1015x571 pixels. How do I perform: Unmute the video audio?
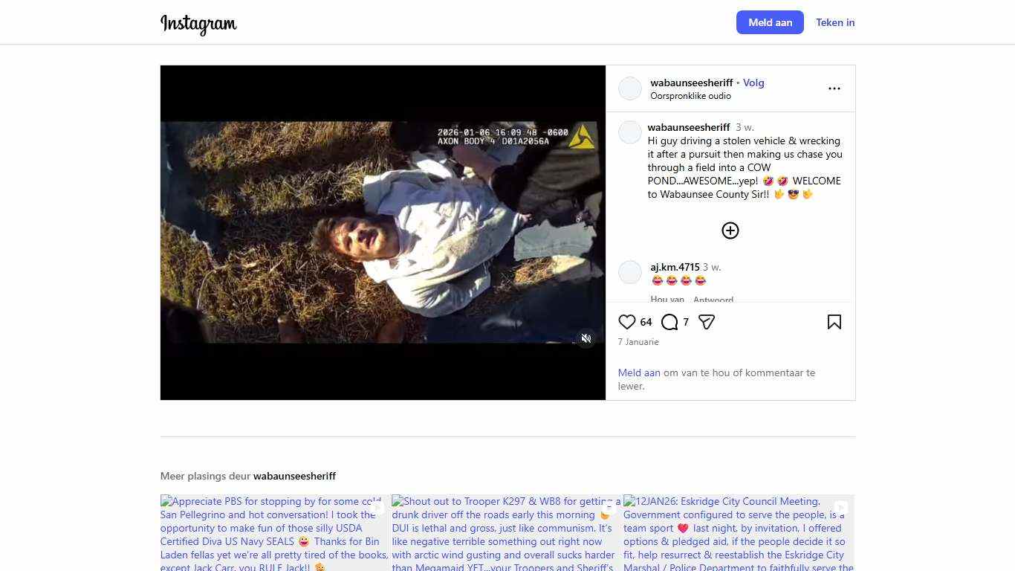click(586, 338)
